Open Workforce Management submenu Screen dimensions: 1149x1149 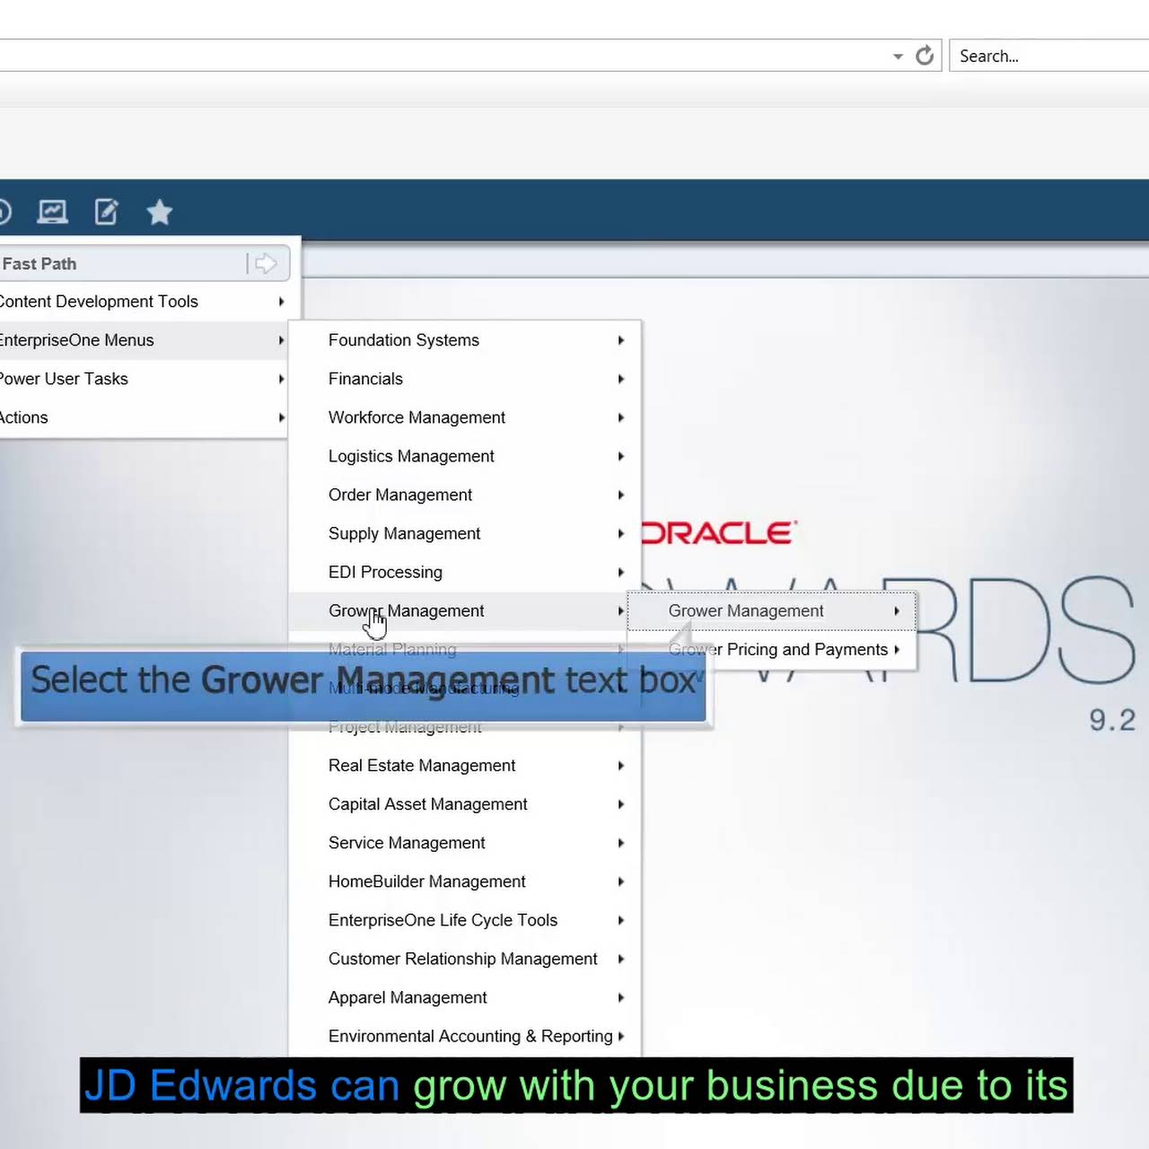(465, 417)
